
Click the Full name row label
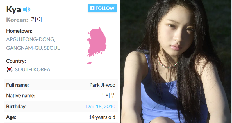(x=17, y=85)
